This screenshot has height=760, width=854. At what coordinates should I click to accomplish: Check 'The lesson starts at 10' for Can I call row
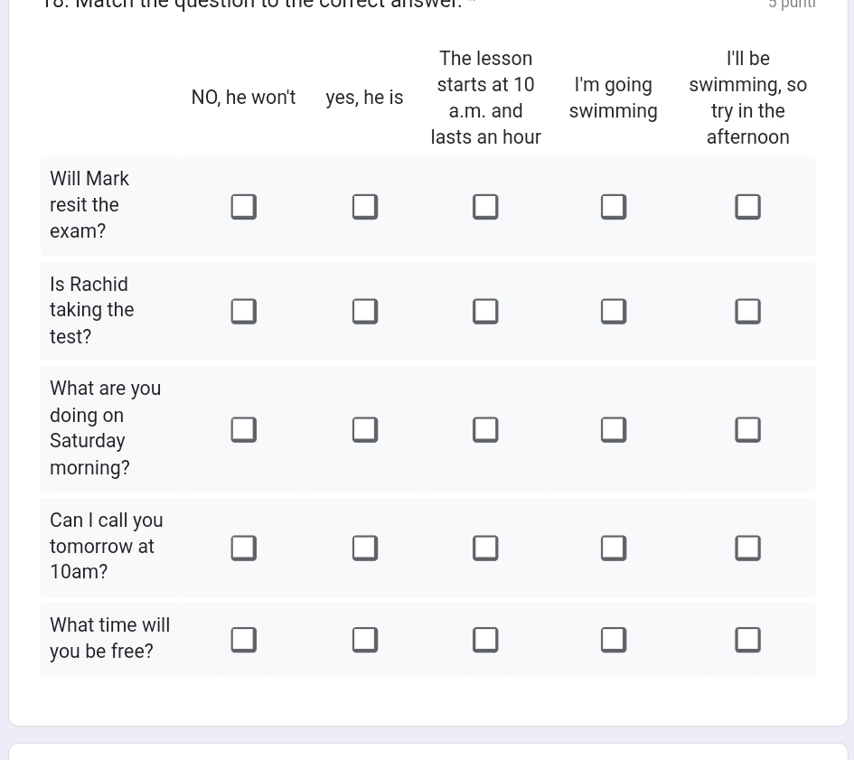[x=485, y=548]
